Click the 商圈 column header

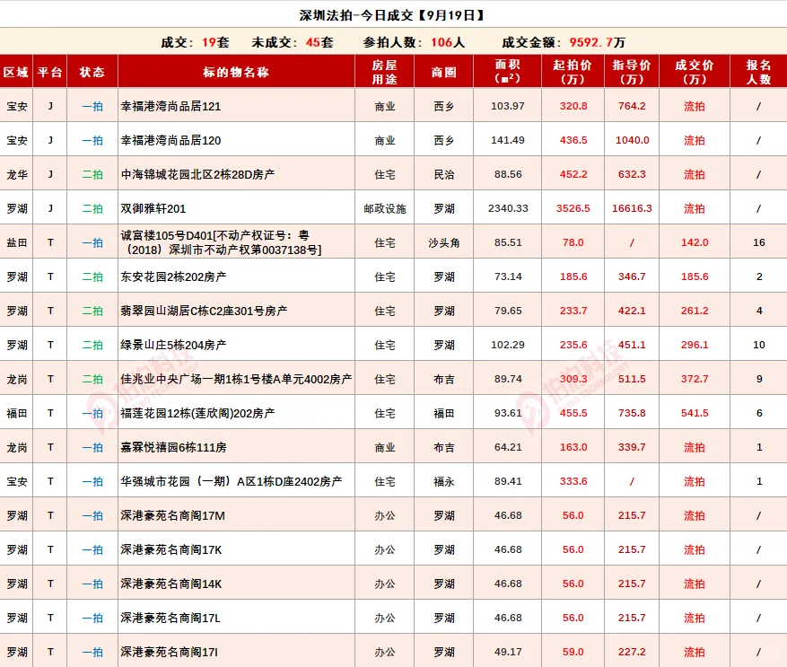[443, 72]
